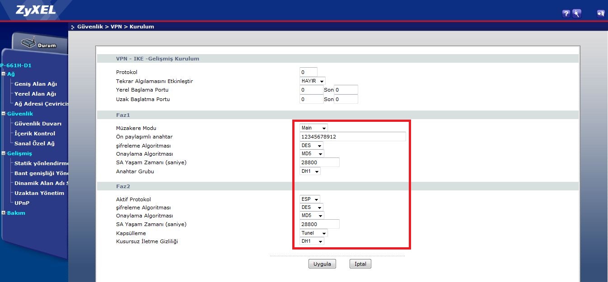Click the İptal button

[360, 264]
